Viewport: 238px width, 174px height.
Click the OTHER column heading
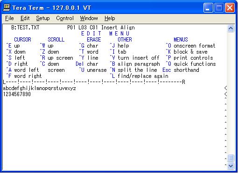[x=125, y=40]
